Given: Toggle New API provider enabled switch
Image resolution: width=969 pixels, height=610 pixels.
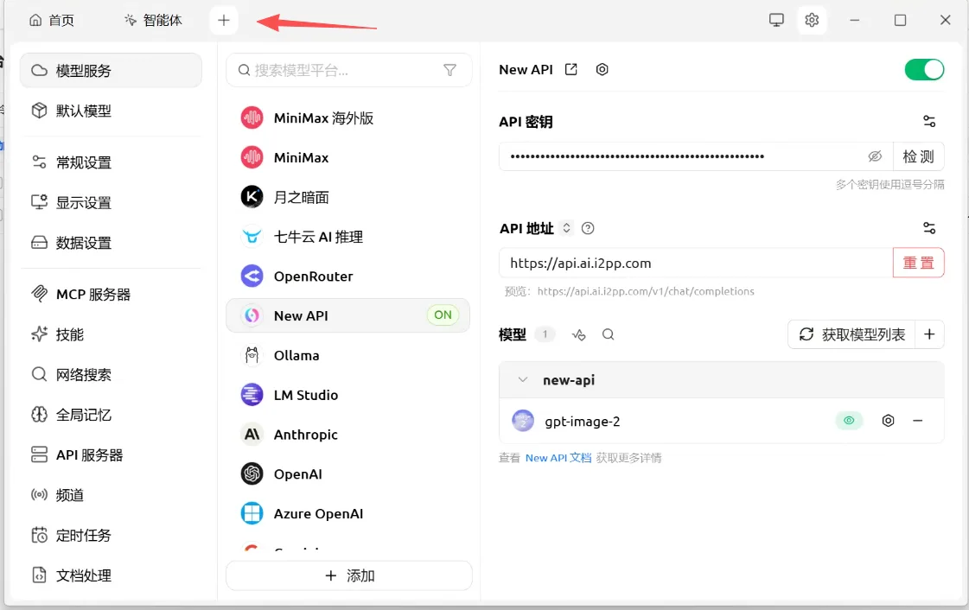Looking at the screenshot, I should (924, 70).
